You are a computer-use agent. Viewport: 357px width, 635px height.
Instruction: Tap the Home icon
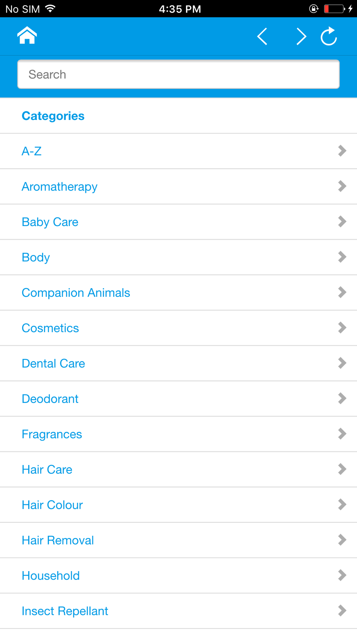click(27, 36)
